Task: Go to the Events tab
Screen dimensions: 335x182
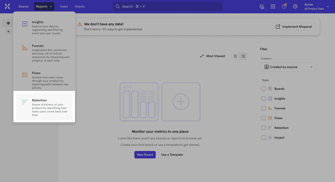Action: click(x=80, y=6)
